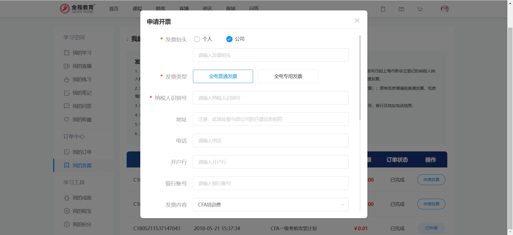Choose 全电普通发票 invoice type

223,76
